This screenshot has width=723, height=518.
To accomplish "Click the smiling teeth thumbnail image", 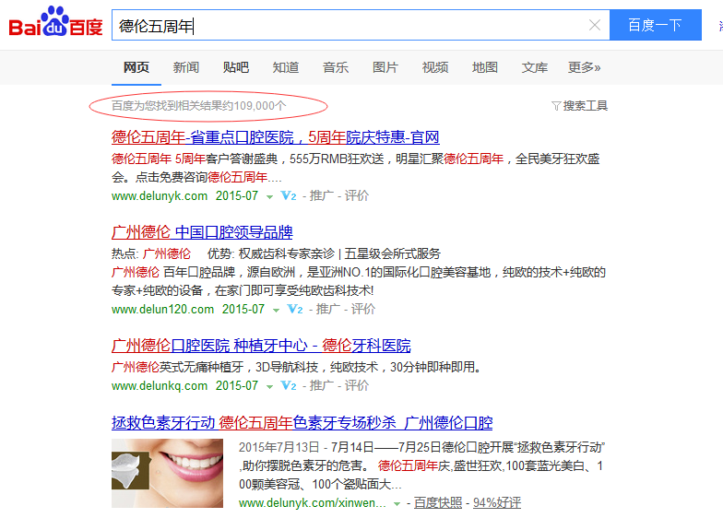I will [x=168, y=474].
